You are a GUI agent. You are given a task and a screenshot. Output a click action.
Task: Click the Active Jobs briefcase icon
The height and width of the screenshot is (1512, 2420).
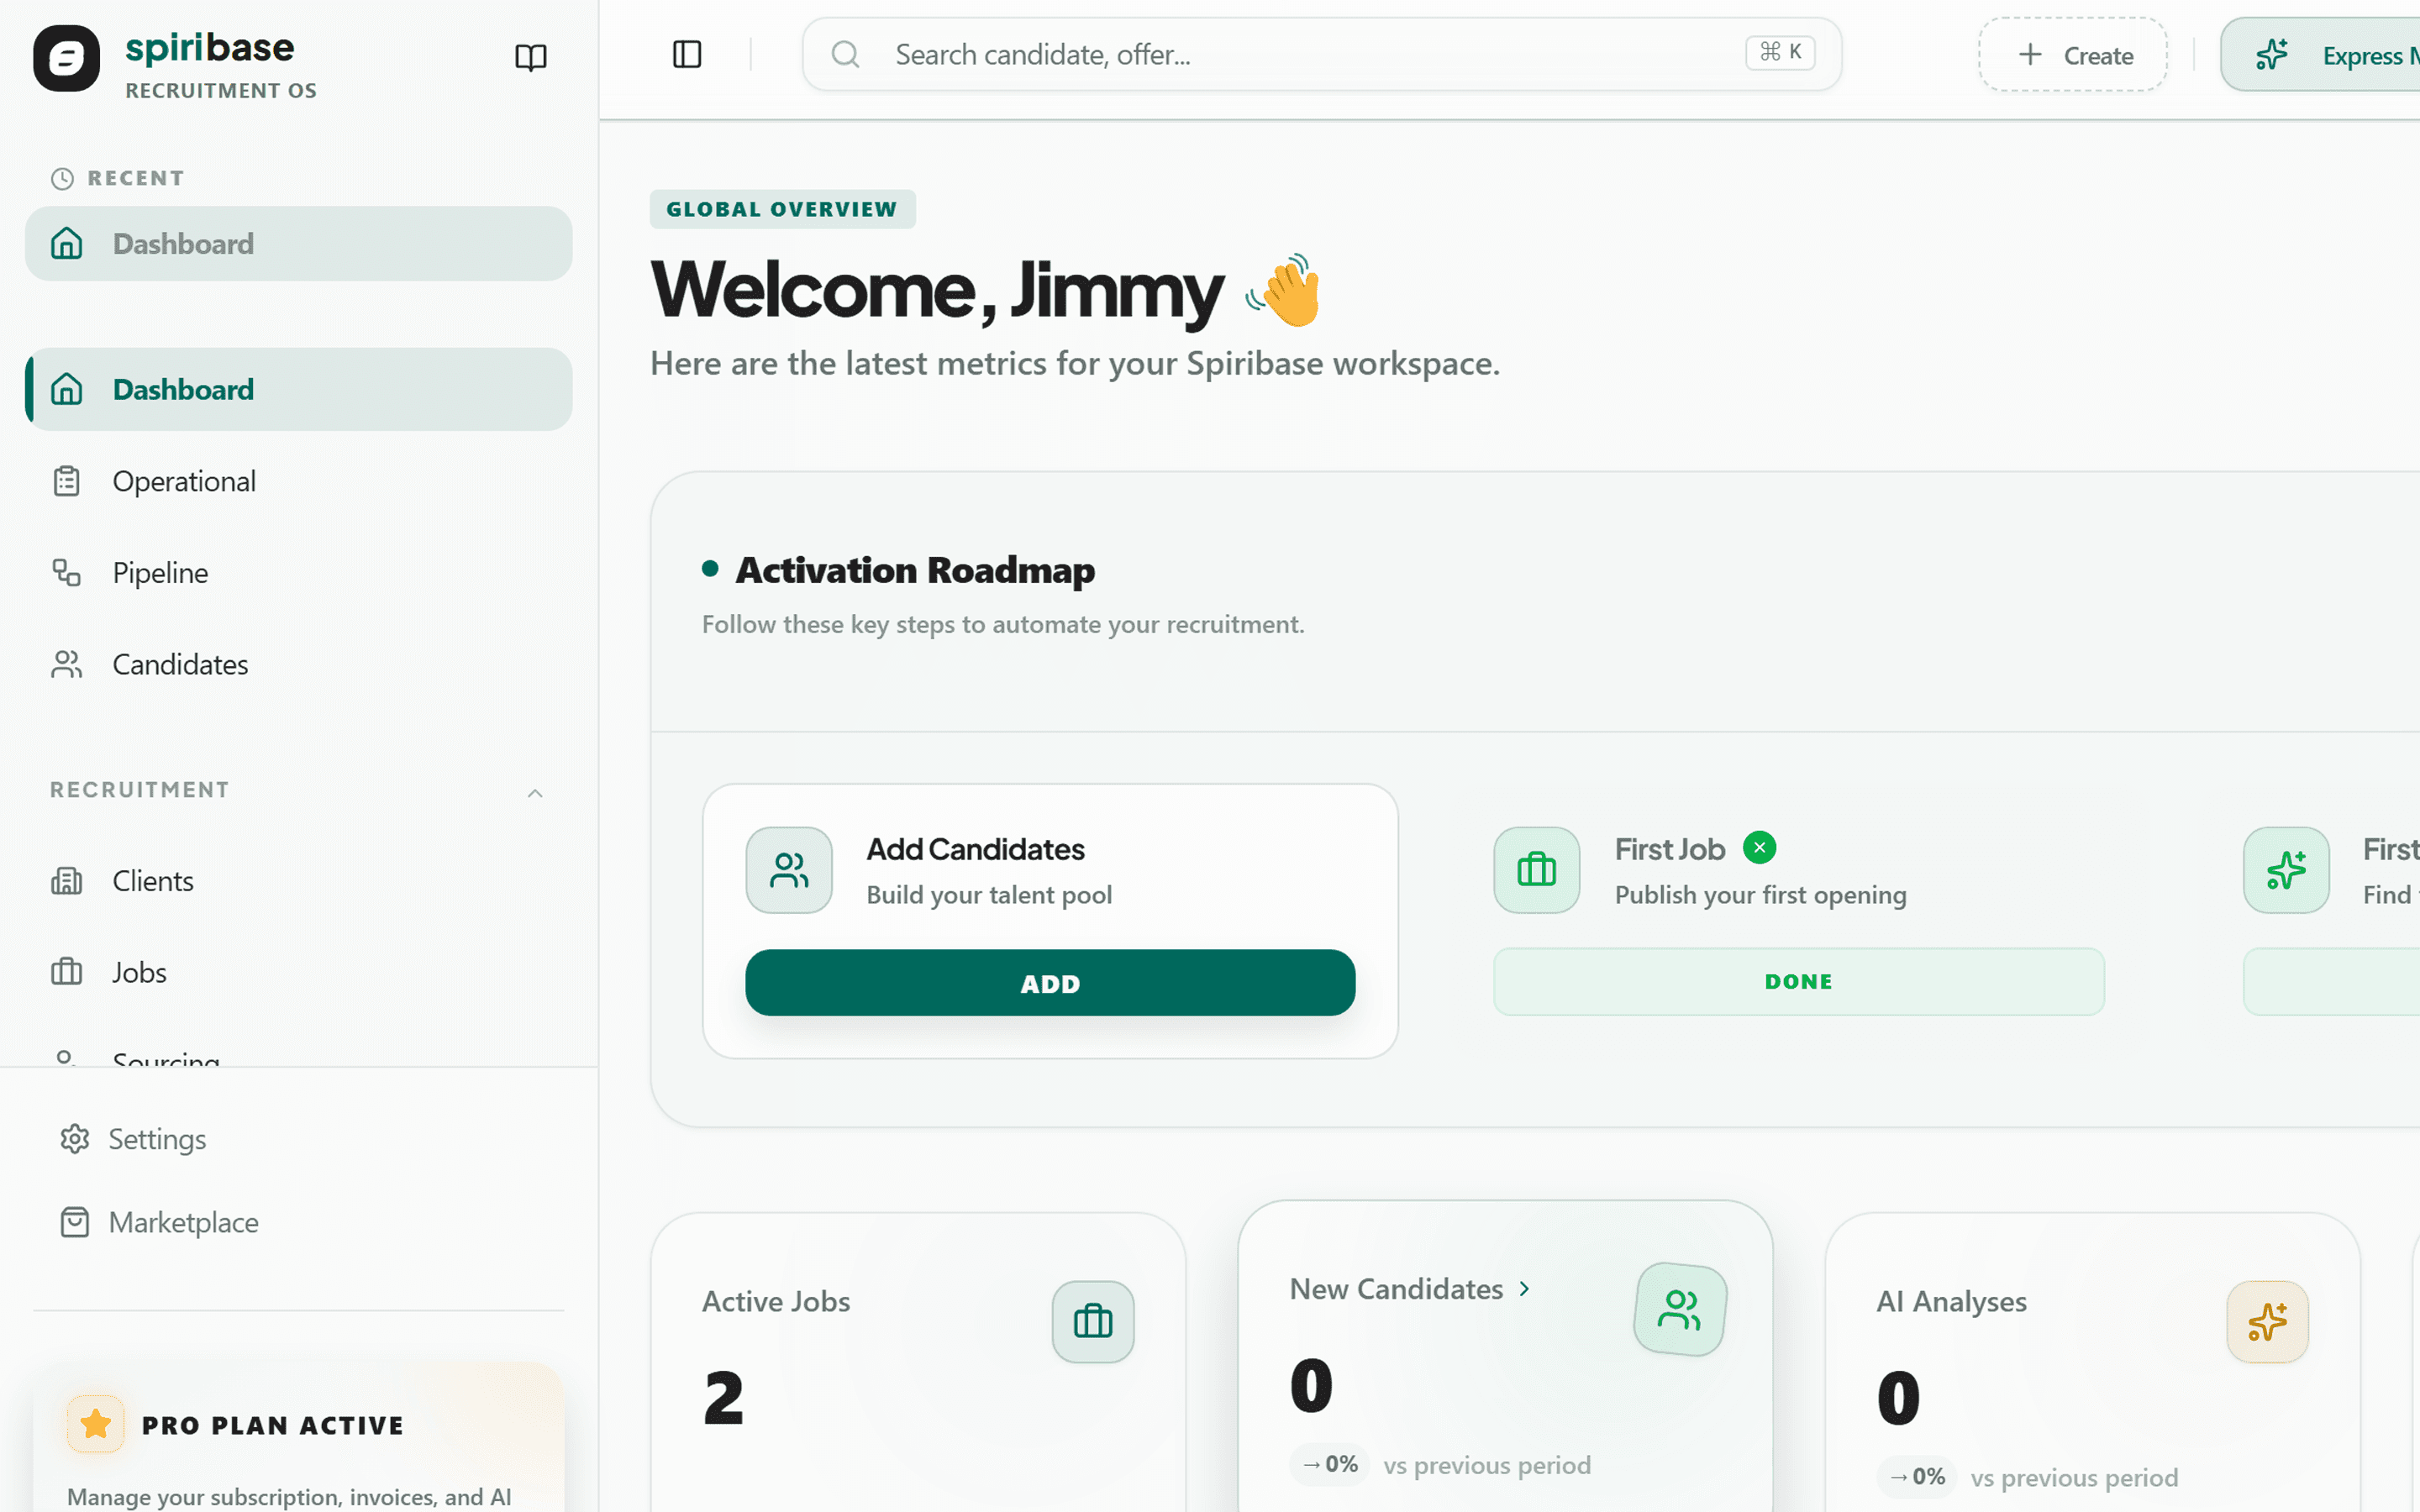(x=1093, y=1322)
